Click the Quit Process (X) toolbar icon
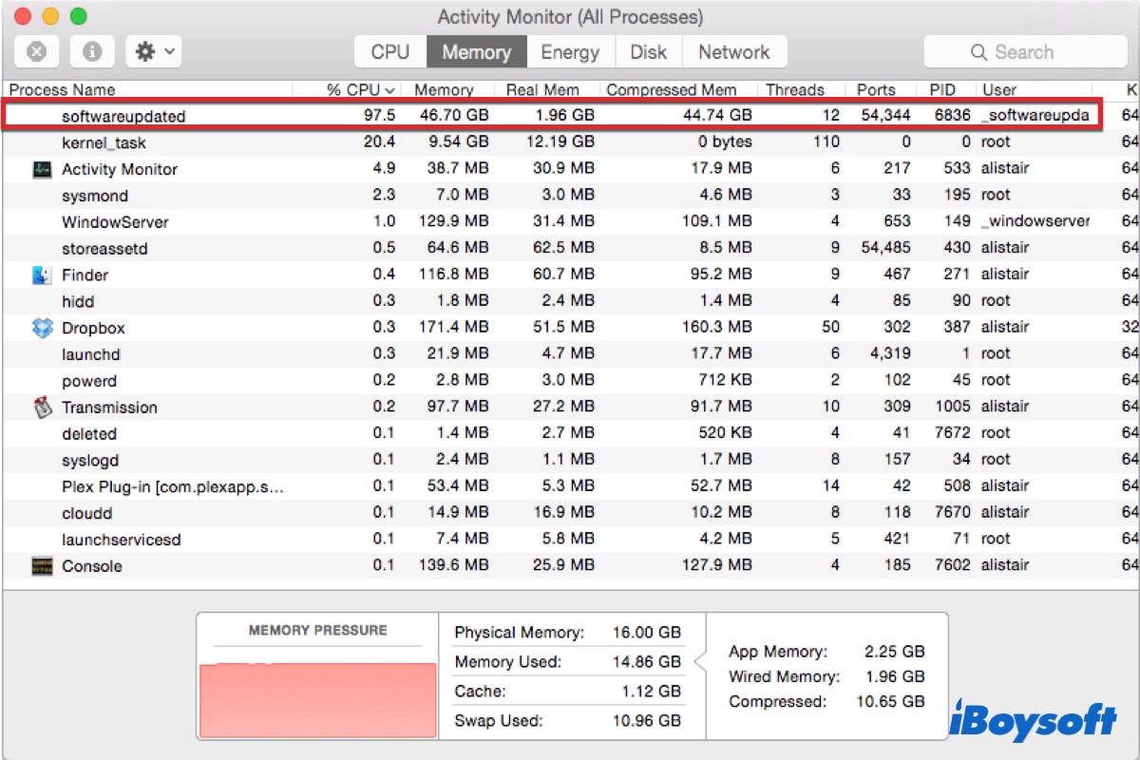The height and width of the screenshot is (760, 1140). pyautogui.click(x=36, y=52)
